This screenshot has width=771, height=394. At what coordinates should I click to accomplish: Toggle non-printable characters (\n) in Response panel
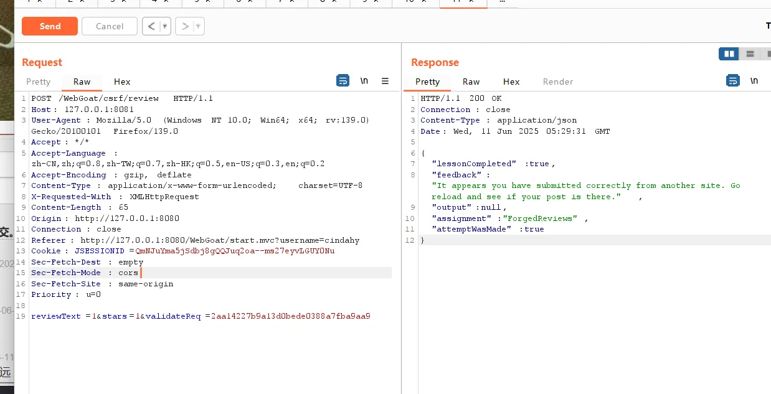tap(754, 81)
